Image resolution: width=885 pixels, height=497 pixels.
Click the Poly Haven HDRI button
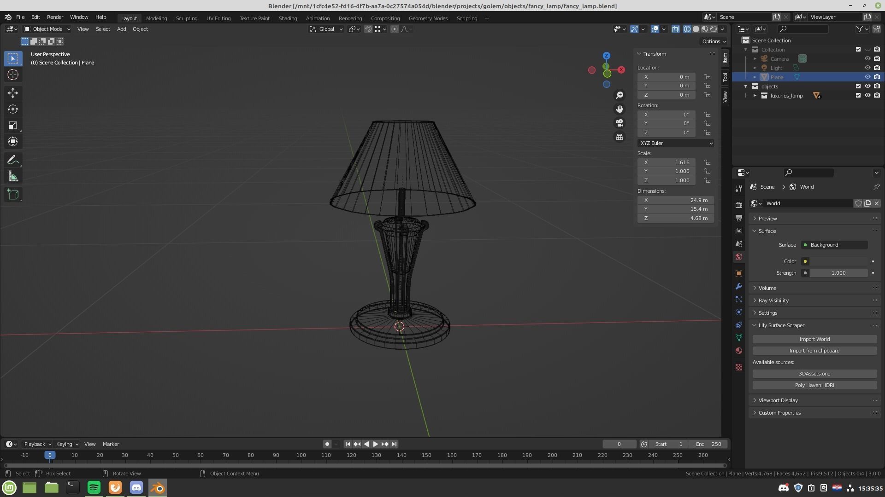click(814, 385)
